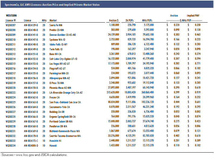Viewport: 214px width, 158px height.
Task: Click the Honolulu HI market cell
Action: point(56,141)
